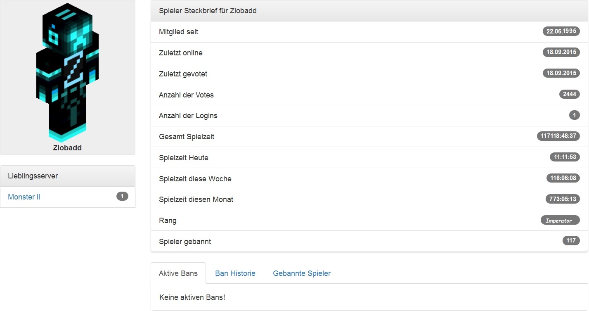Open the Gebannte Spieler tab
The image size is (589, 311).
point(302,273)
